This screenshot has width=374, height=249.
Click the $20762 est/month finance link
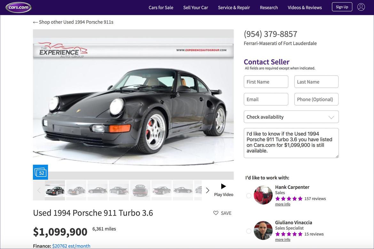pos(71,246)
